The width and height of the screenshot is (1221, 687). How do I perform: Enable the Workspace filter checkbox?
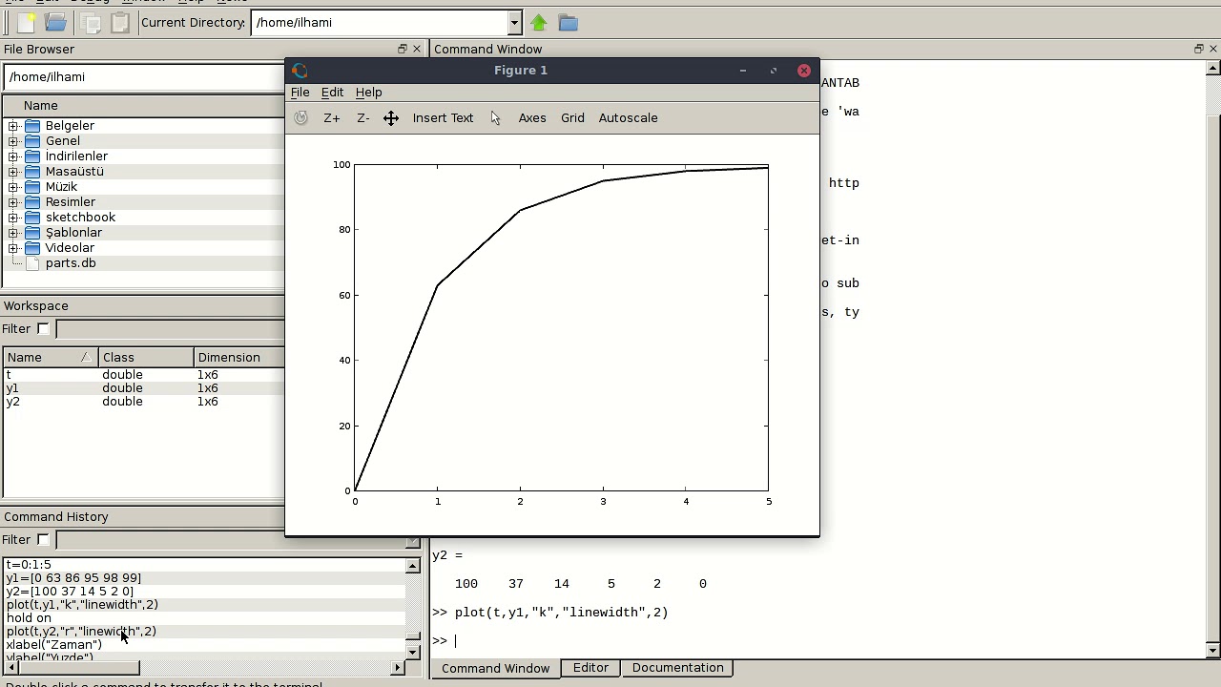pos(43,328)
